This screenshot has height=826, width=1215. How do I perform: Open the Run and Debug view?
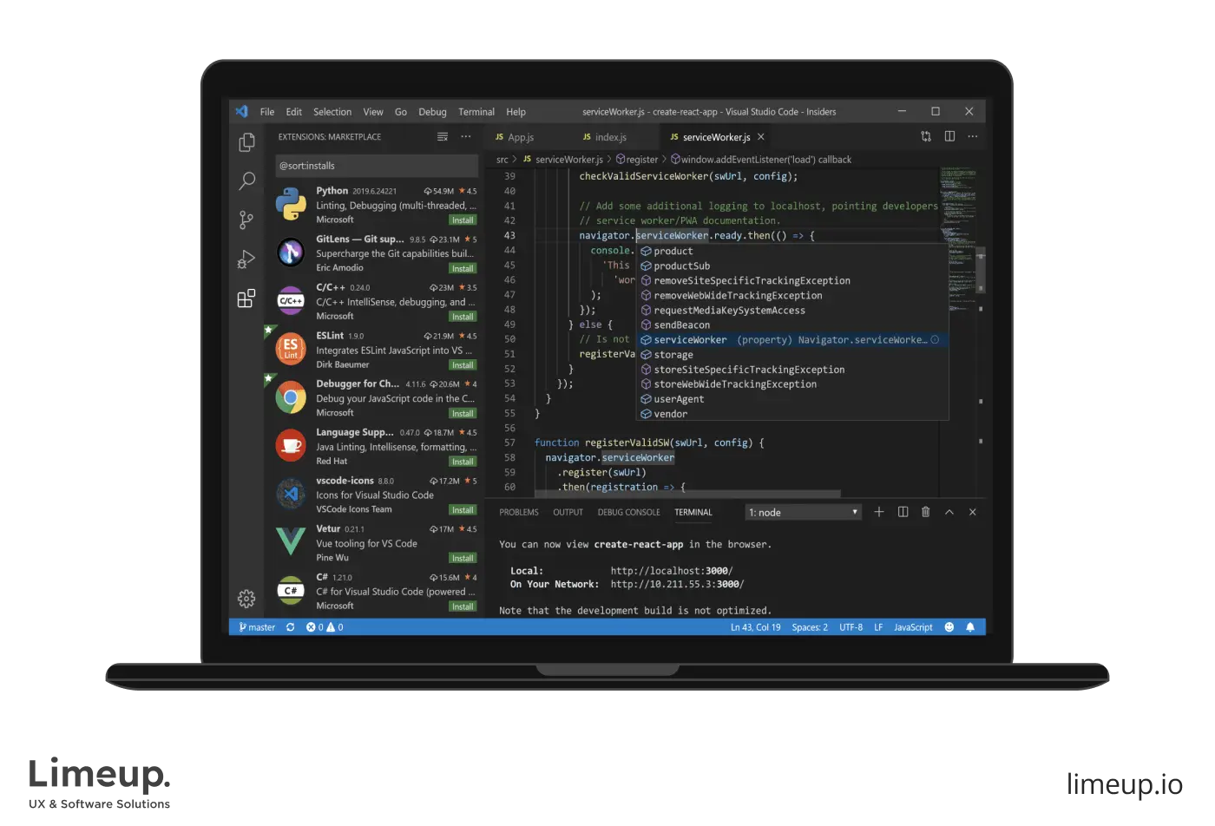[x=246, y=259]
